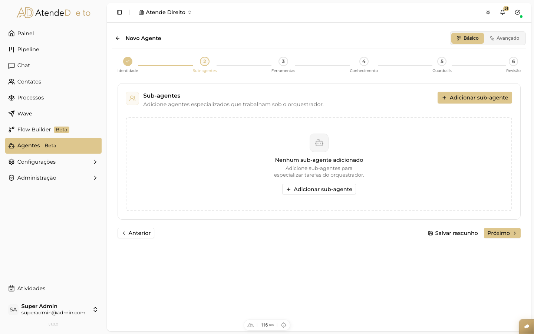Click the Flow Builder branch icon
Screen dimensions: 534x334
pos(11,130)
